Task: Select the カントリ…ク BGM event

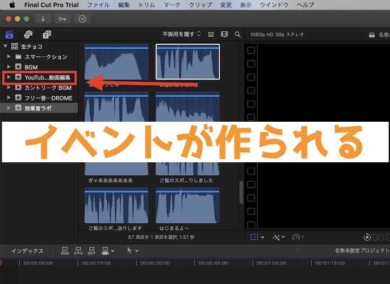Action: click(39, 88)
